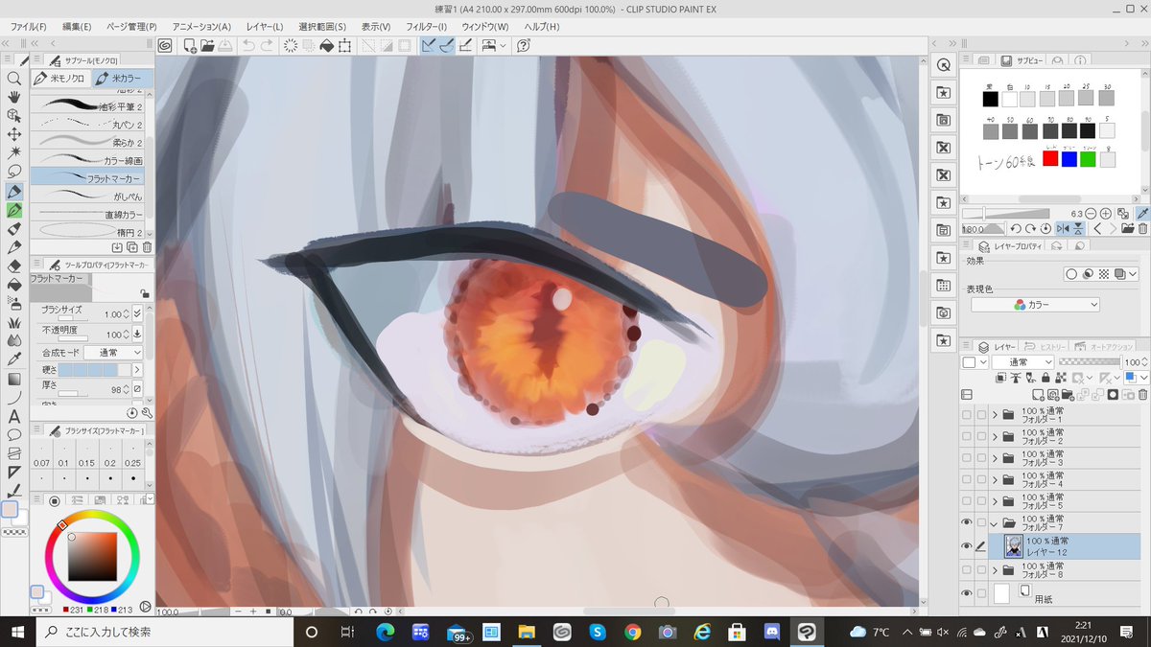The image size is (1151, 647).
Task: Pick the red swatch in Sub View
Action: [1050, 159]
